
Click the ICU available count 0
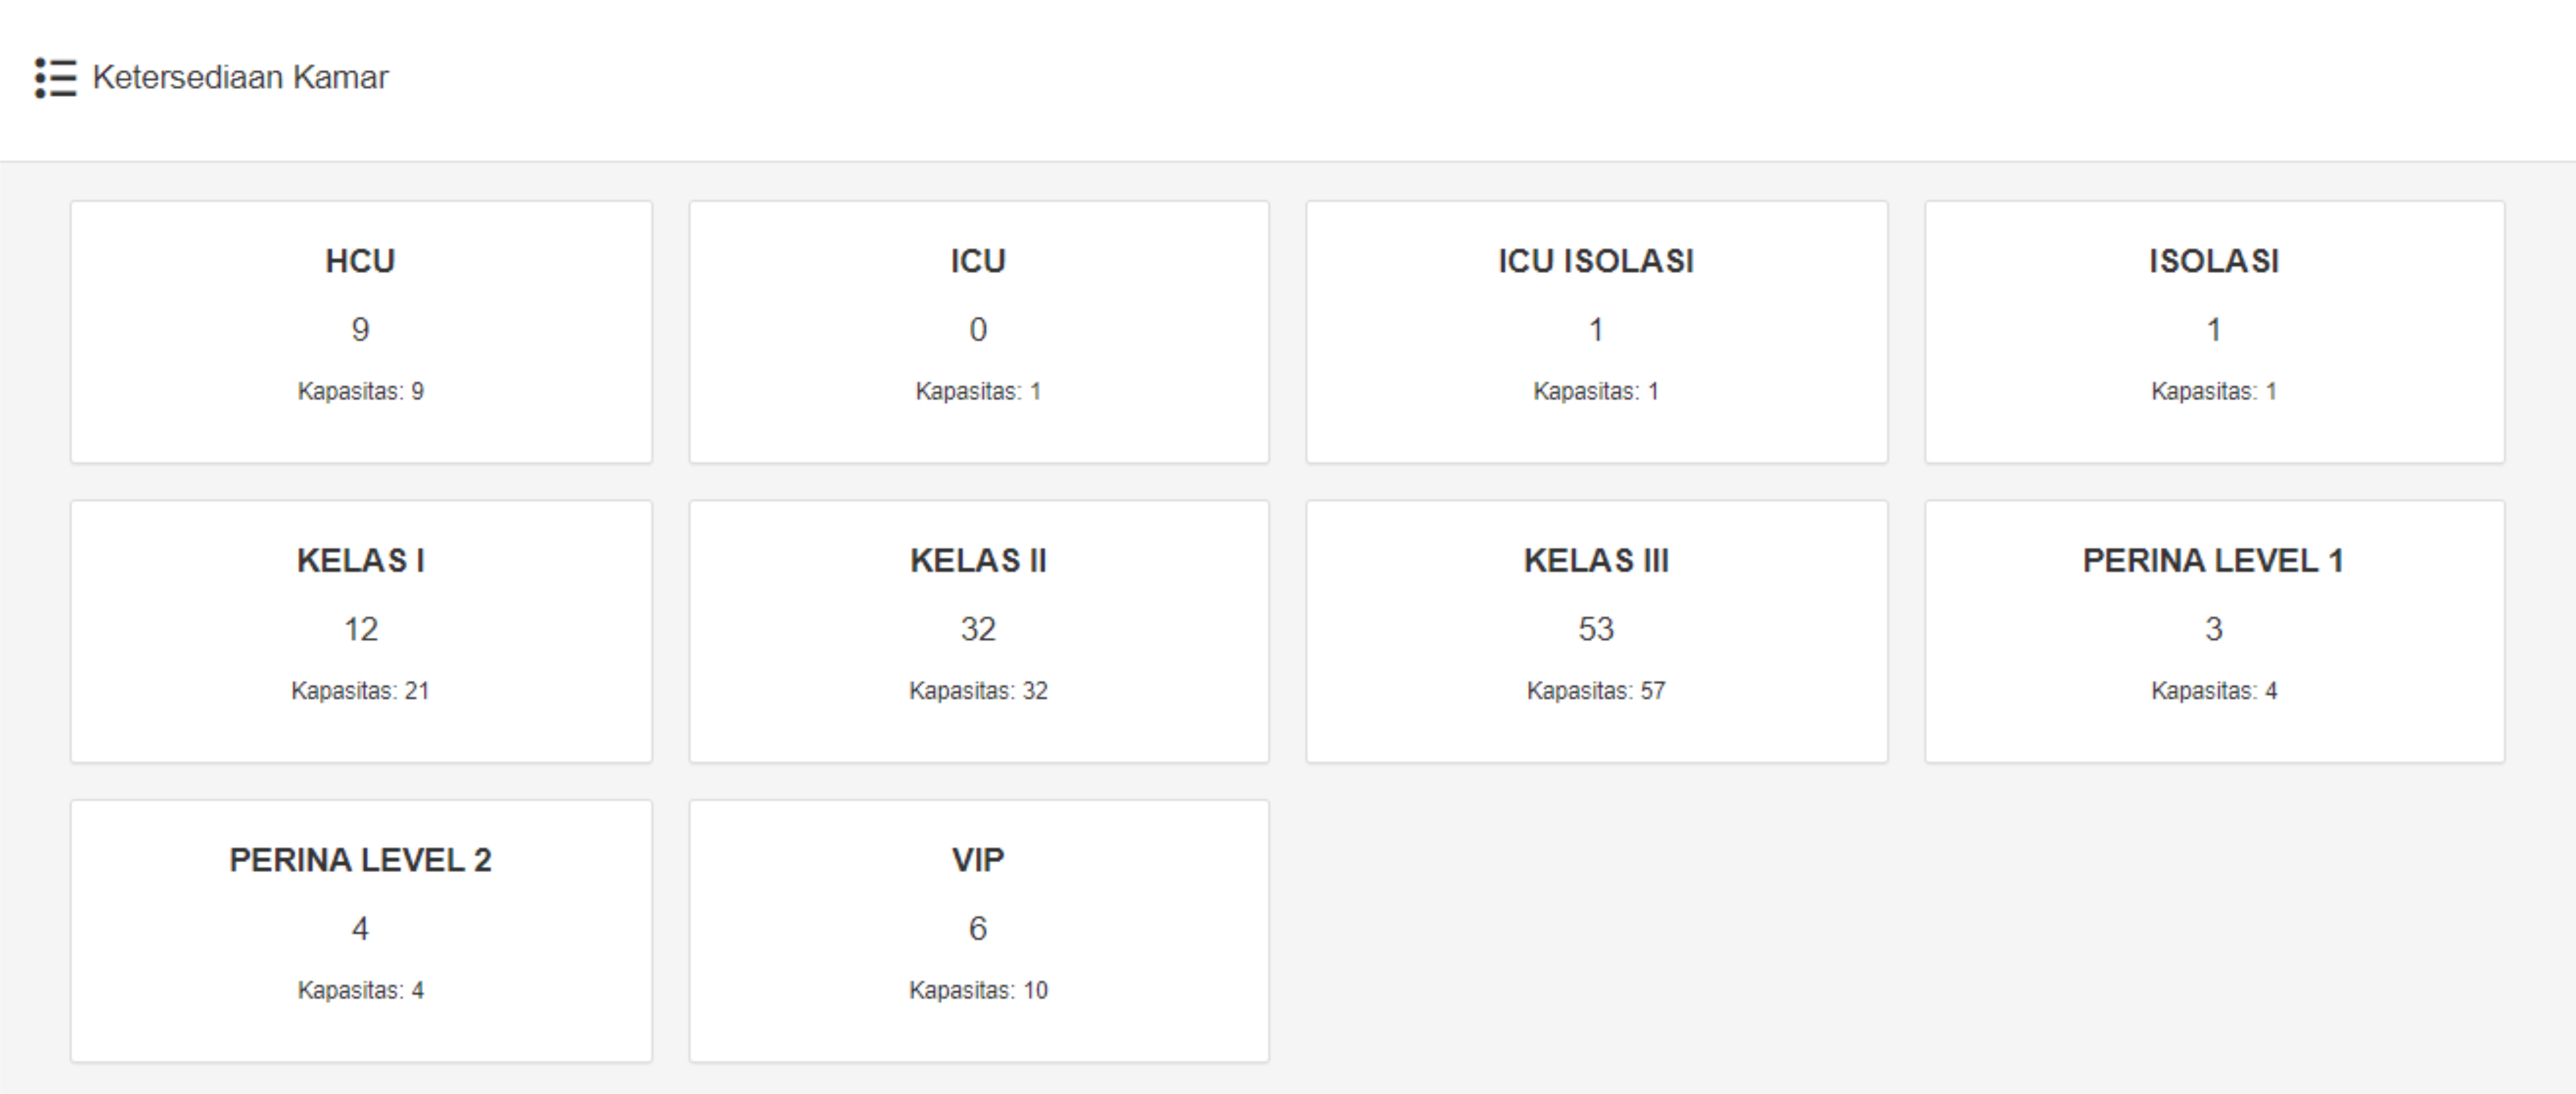pos(978,329)
